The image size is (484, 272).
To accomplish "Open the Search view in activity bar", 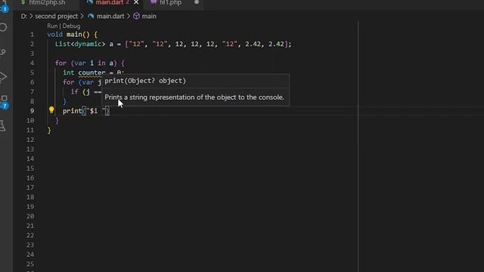I will tap(3, 27).
